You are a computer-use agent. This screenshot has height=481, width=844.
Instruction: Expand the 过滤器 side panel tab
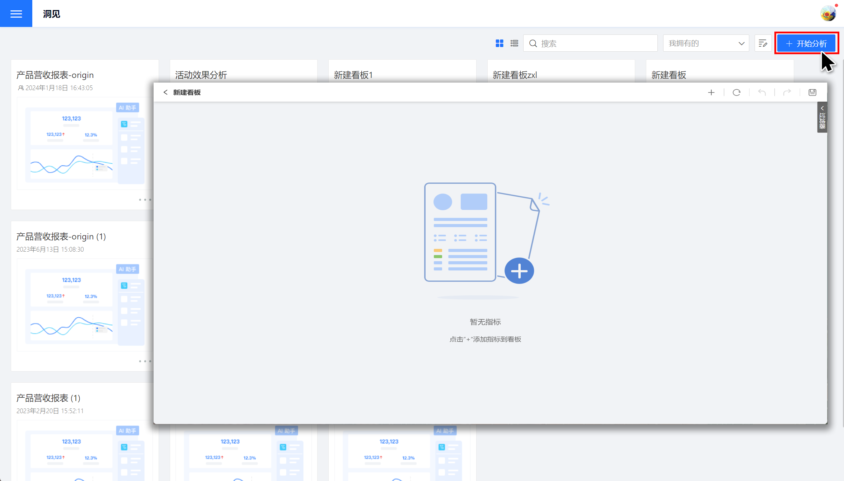pos(822,117)
